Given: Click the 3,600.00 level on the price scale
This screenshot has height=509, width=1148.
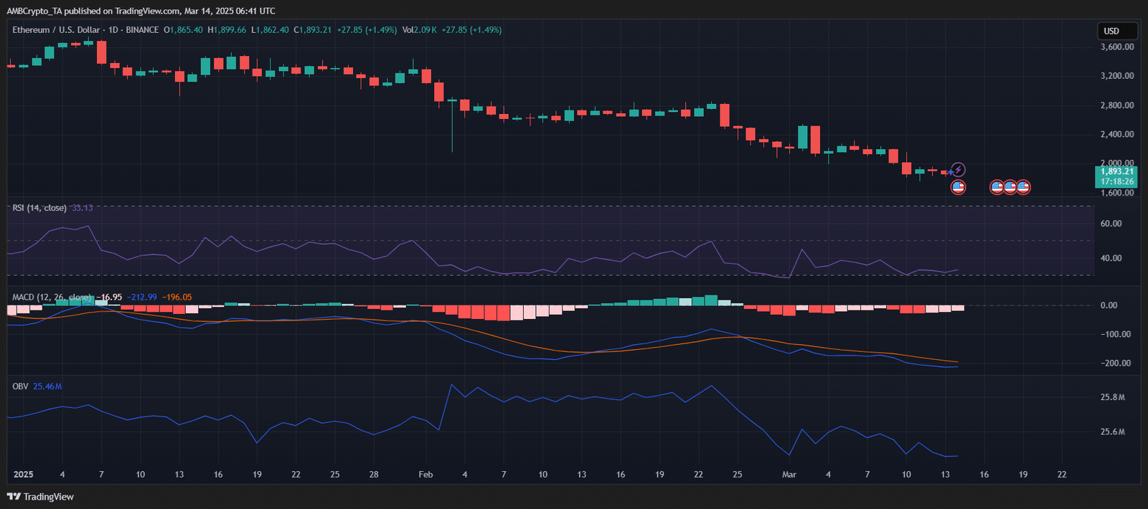Looking at the screenshot, I should [x=1117, y=47].
